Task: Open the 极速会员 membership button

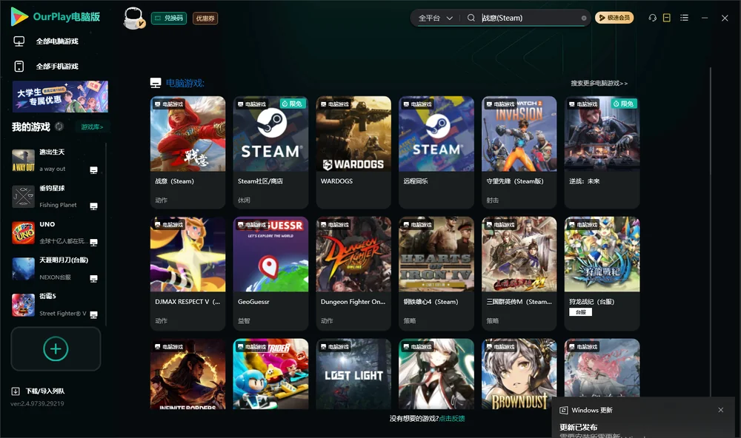Action: click(614, 18)
